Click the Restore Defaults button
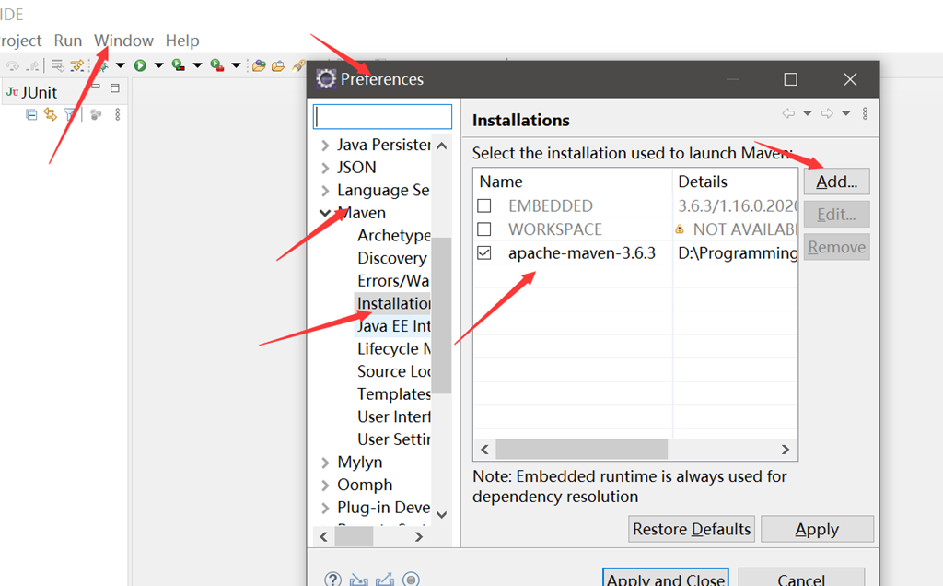Screen dimensions: 943x586 [x=692, y=529]
